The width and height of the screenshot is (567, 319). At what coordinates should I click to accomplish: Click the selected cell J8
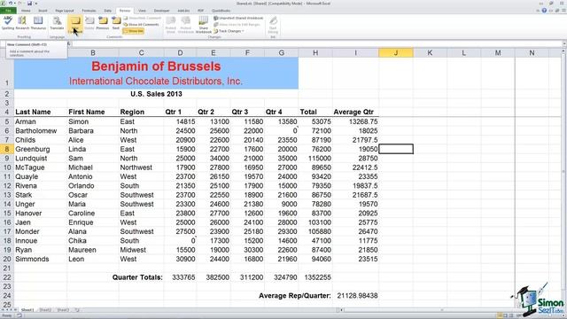coord(396,149)
